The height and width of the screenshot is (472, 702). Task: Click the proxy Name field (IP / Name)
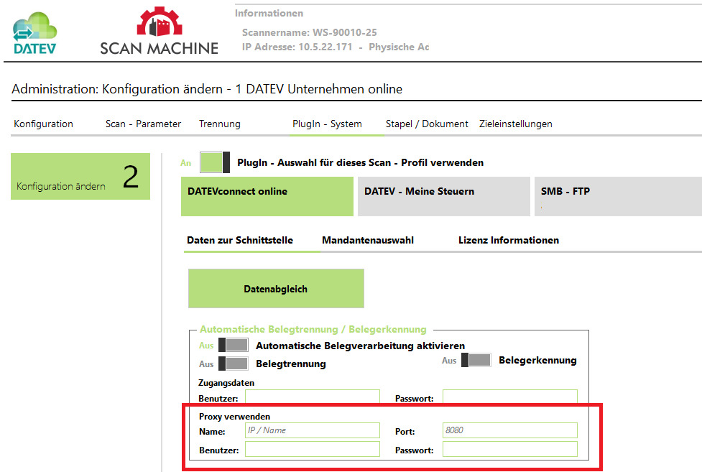pyautogui.click(x=313, y=430)
